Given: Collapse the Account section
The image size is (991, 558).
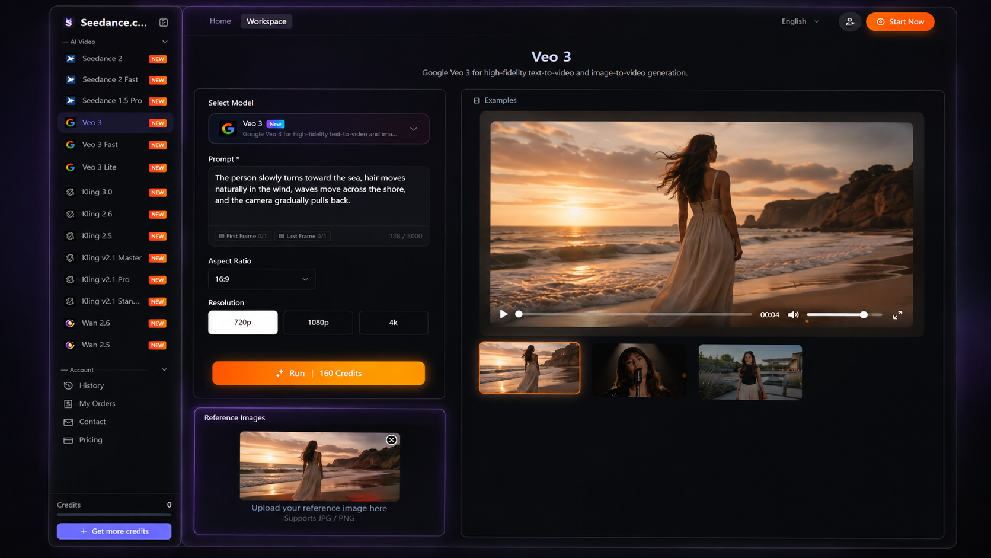Looking at the screenshot, I should coord(164,370).
